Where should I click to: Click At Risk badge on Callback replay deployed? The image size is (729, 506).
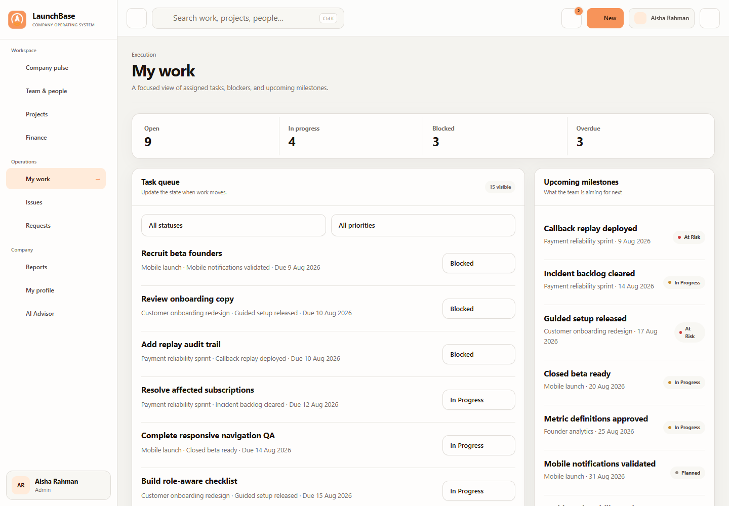(x=688, y=237)
